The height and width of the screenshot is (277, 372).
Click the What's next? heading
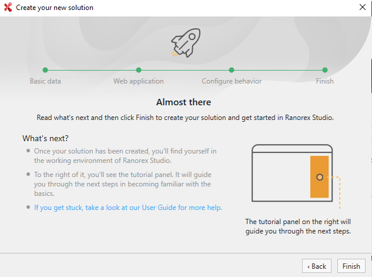click(x=45, y=139)
